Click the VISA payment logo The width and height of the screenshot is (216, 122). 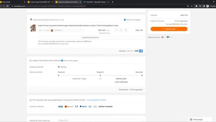[x=60, y=106]
